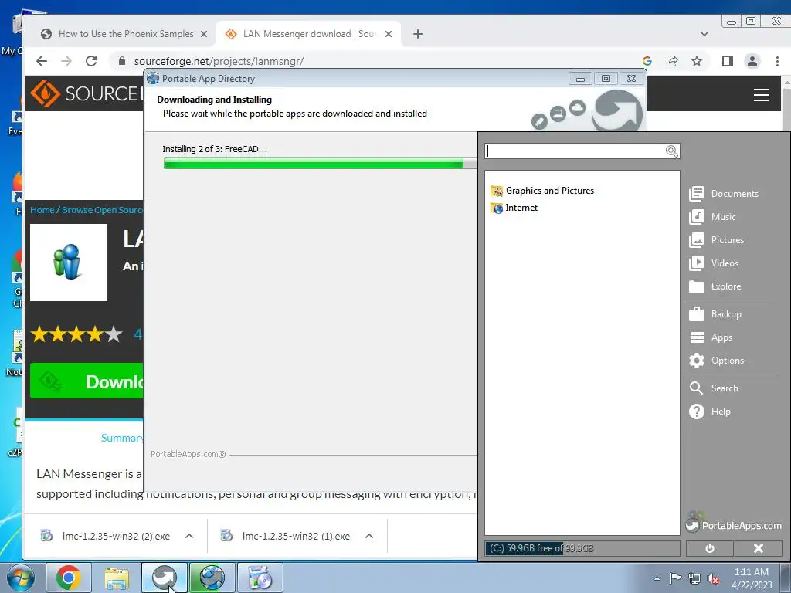Image resolution: width=791 pixels, height=593 pixels.
Task: Click Portable App Directory taskbar icon
Action: tap(212, 578)
